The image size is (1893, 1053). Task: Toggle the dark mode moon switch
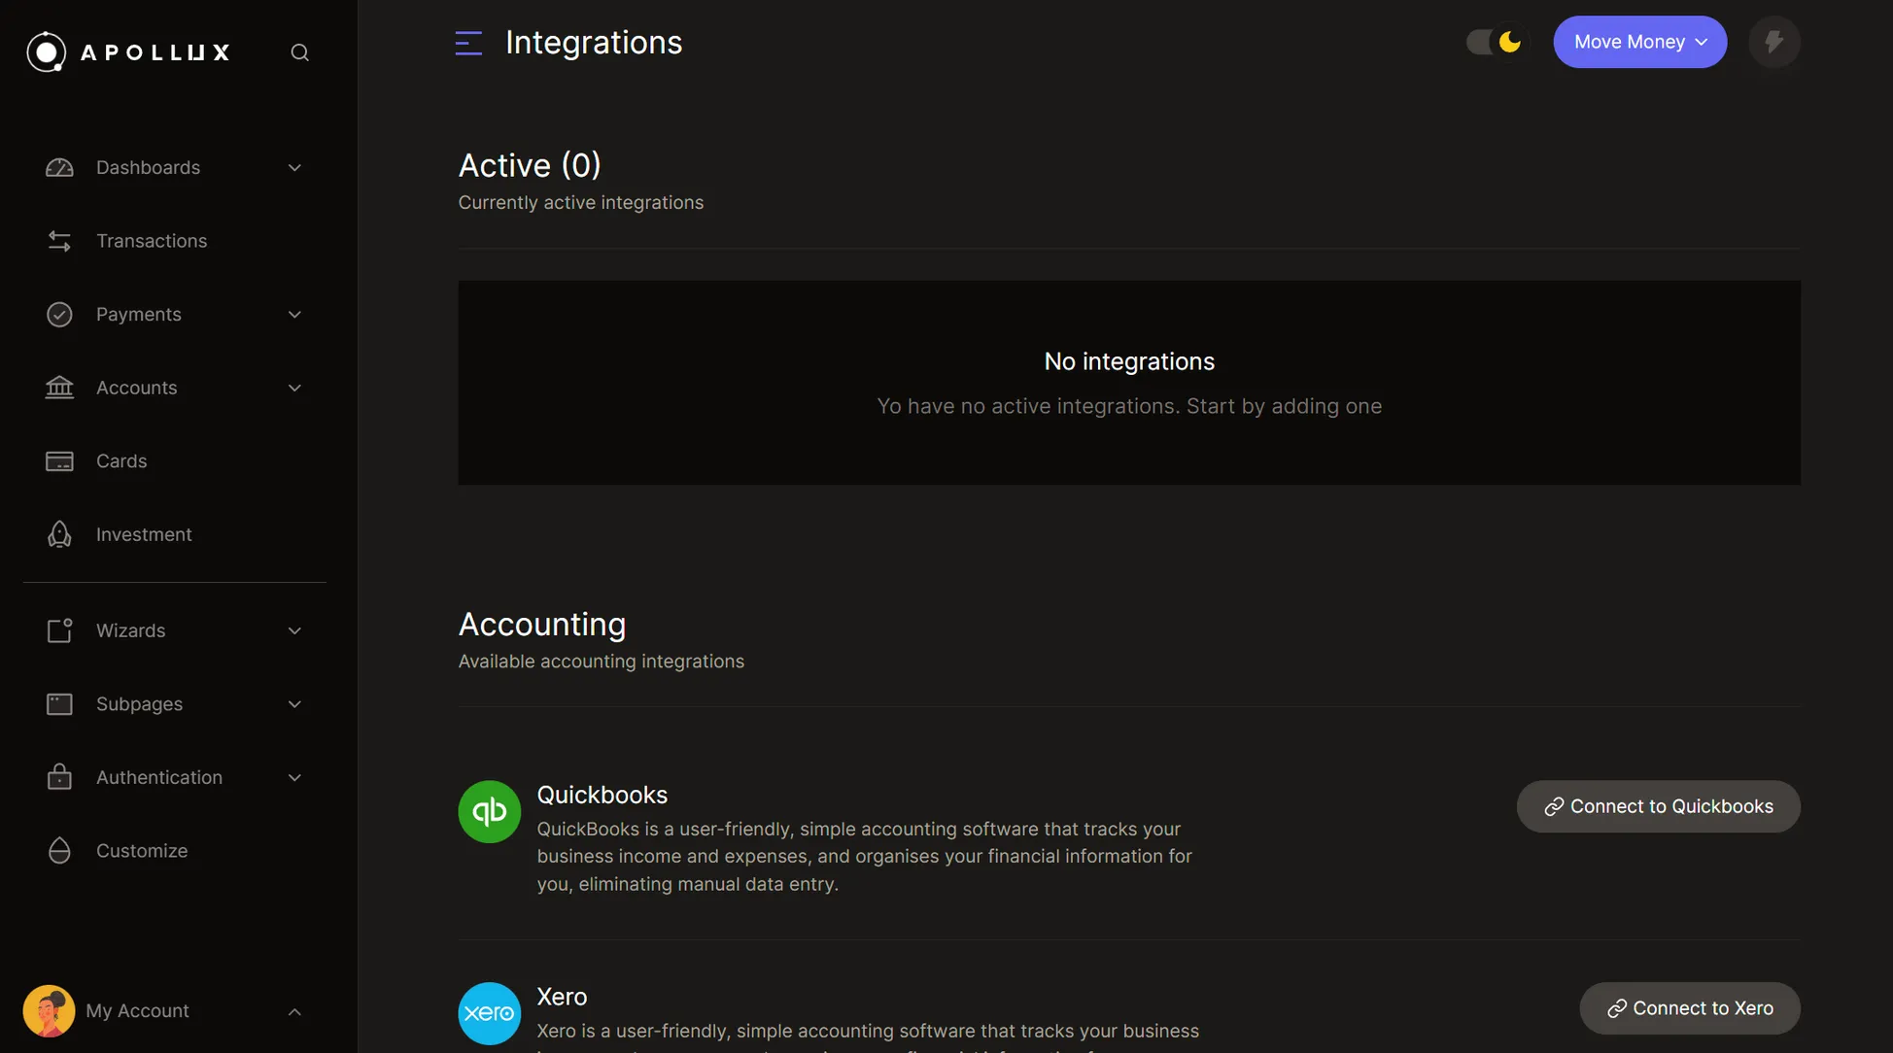tap(1496, 42)
